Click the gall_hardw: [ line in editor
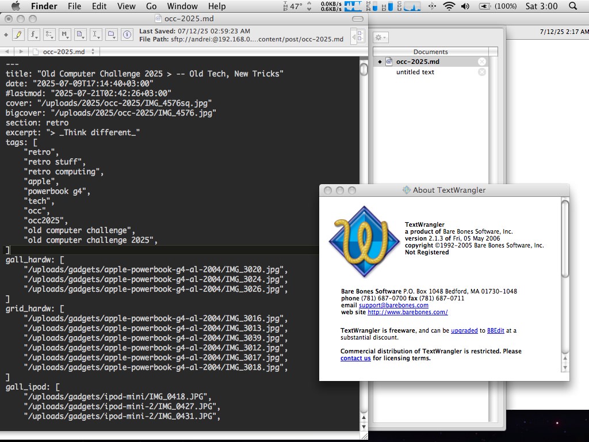This screenshot has height=442, width=589. (35, 260)
